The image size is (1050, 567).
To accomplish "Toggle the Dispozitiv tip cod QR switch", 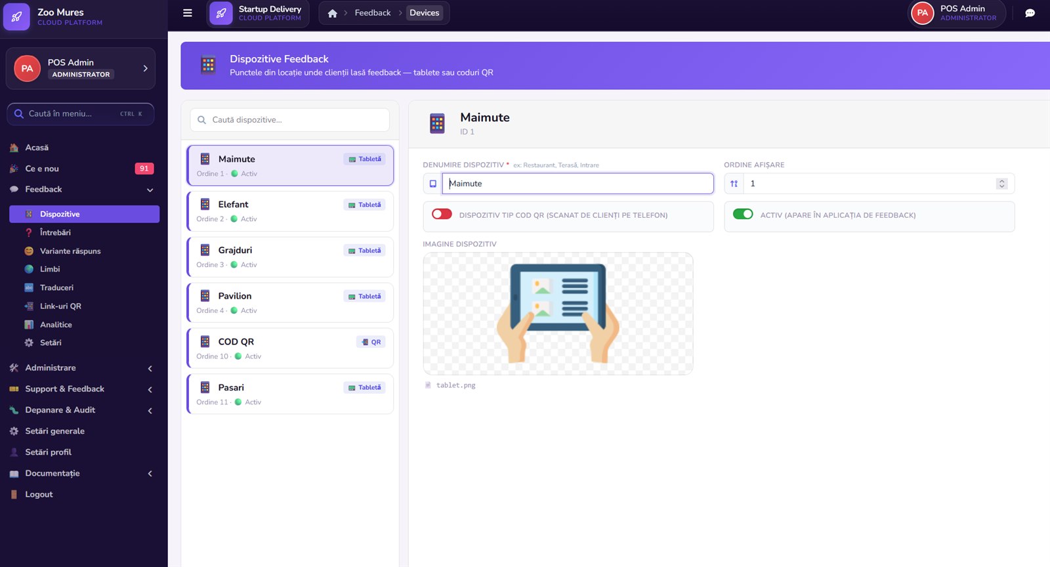I will pyautogui.click(x=442, y=214).
